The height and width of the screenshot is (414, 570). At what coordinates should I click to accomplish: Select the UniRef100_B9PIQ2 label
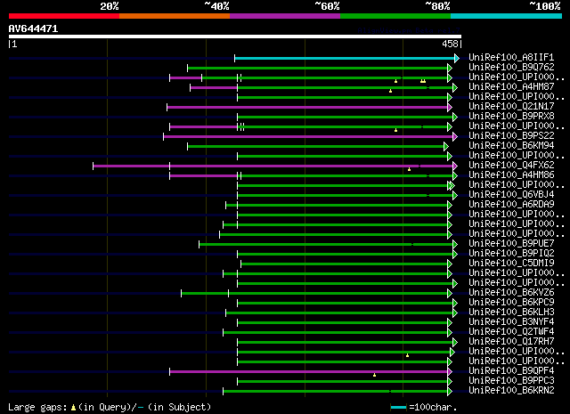tap(511, 253)
